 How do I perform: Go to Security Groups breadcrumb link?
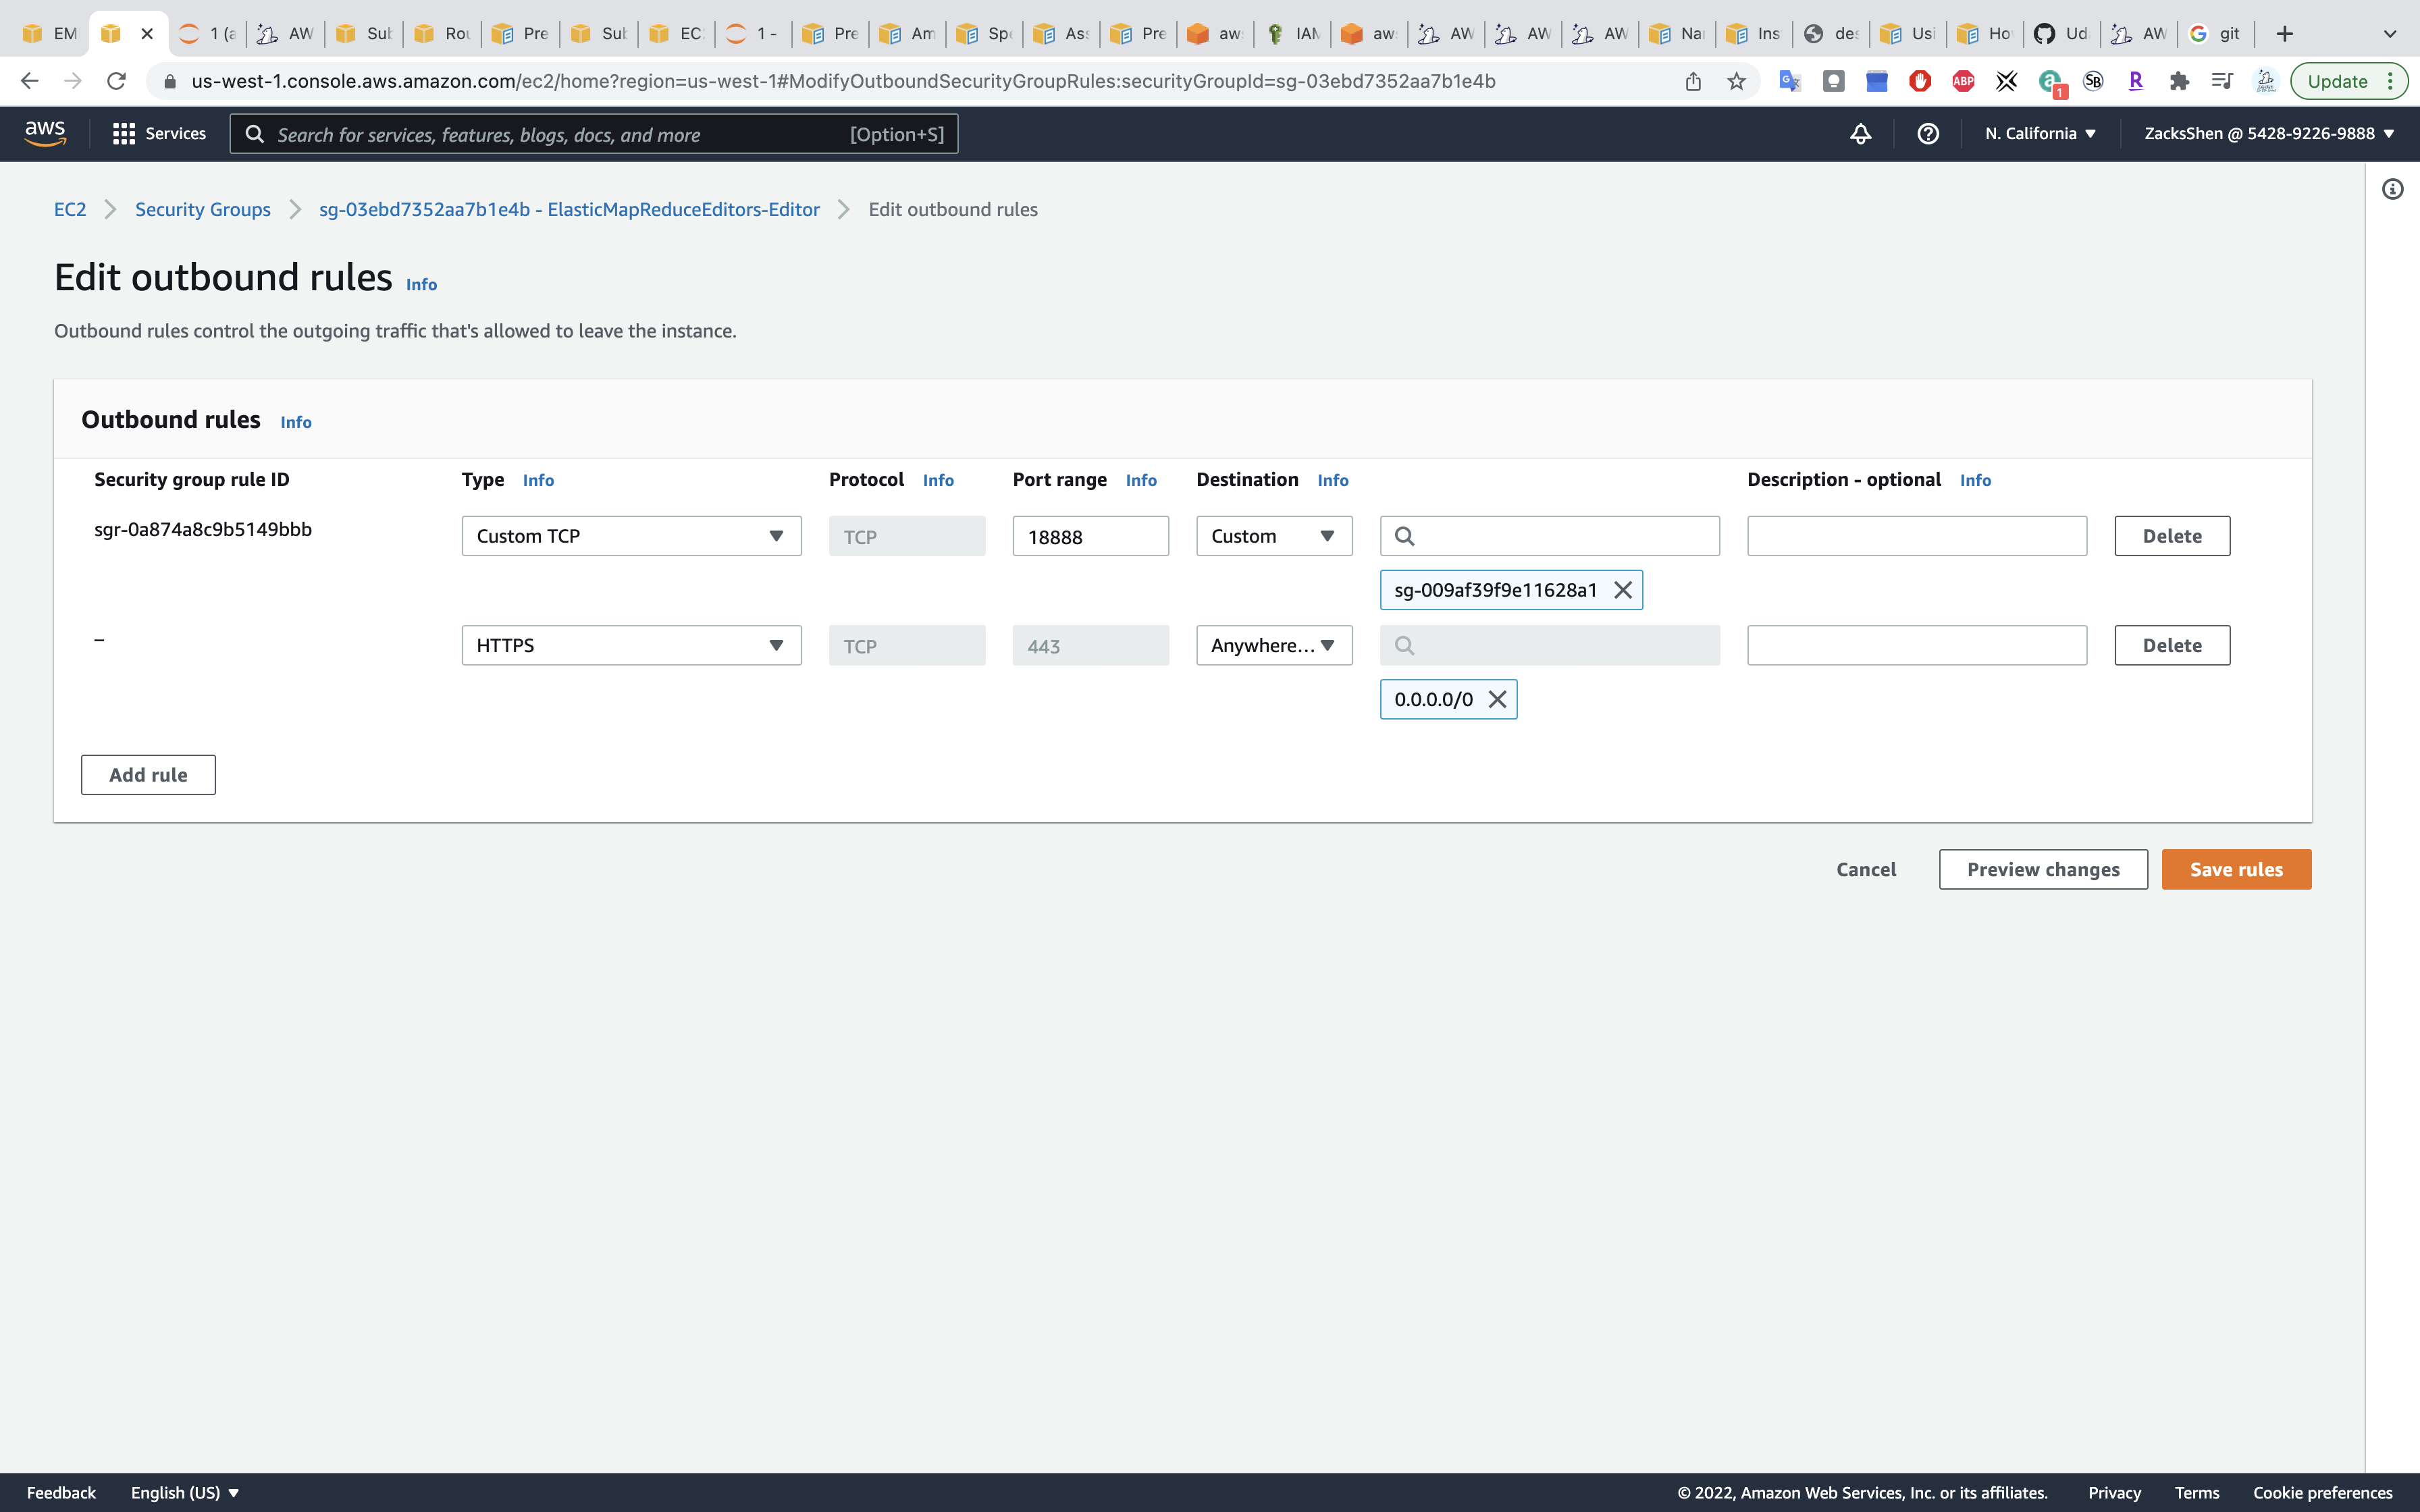(203, 210)
